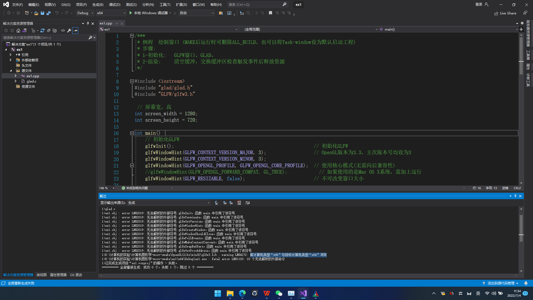Click the Solution Explorer refresh icon
This screenshot has height=300, width=533.
(x=42, y=31)
